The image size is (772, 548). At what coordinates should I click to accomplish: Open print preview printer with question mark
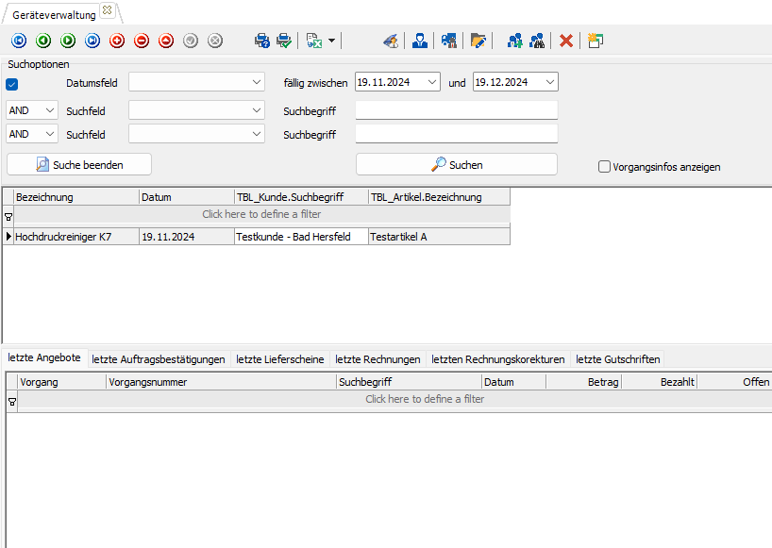click(262, 41)
